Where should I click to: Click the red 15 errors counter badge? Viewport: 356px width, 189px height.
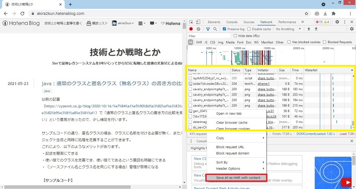pos(319,22)
